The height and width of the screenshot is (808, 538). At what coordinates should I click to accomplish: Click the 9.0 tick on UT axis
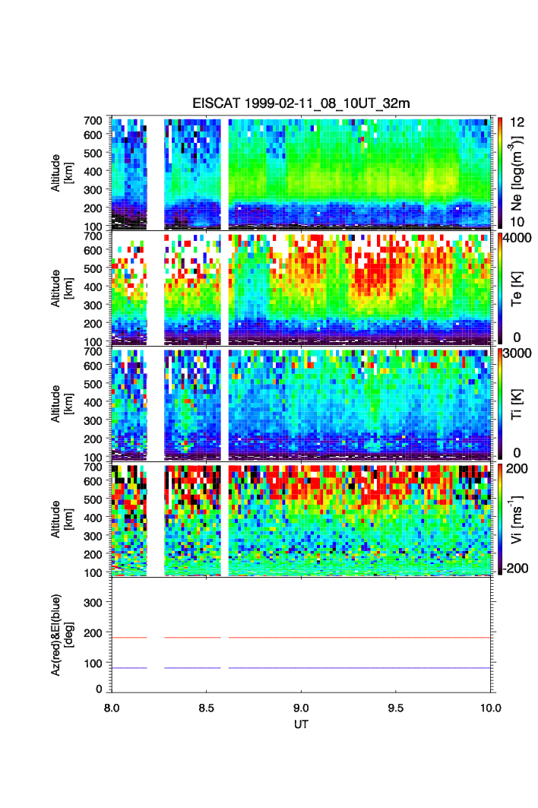302,707
